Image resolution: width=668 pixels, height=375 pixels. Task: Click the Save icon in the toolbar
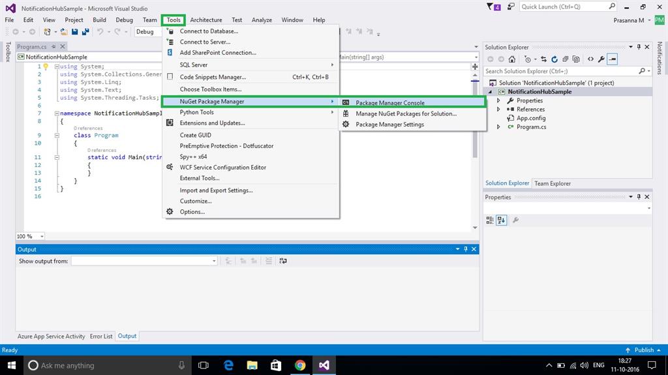coord(75,31)
